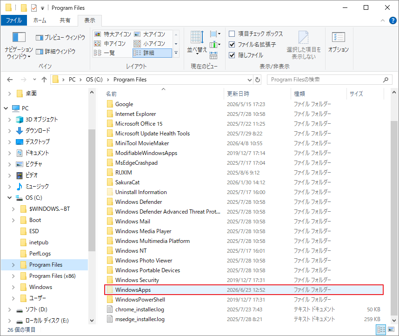The height and width of the screenshot is (336, 399).
Task: Expand the layout gallery more arrow
Action: [176, 53]
